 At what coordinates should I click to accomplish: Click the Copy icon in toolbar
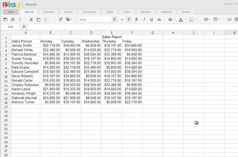pyautogui.click(x=38, y=20)
